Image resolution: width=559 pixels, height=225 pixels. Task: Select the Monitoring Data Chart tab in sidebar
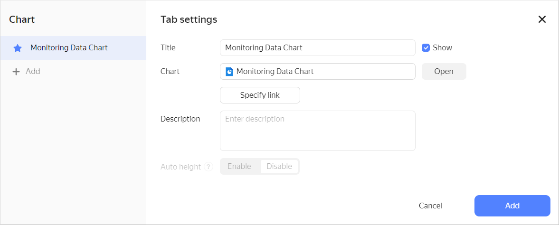tap(69, 48)
